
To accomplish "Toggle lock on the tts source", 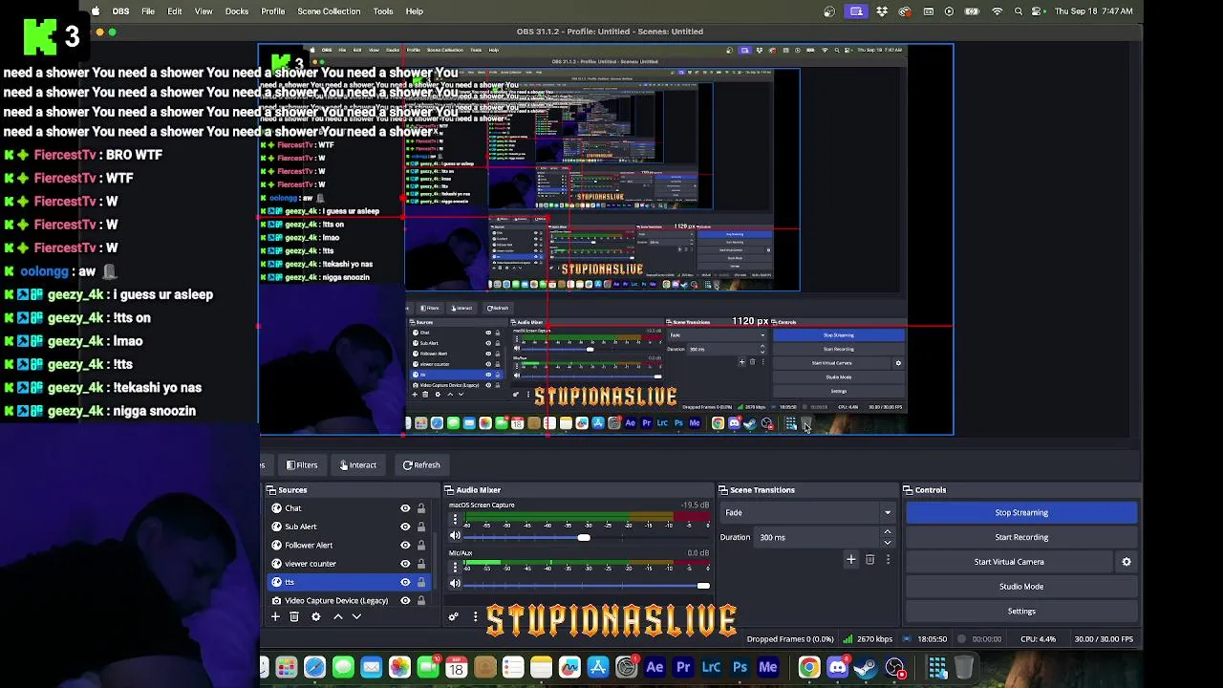I will pos(420,582).
